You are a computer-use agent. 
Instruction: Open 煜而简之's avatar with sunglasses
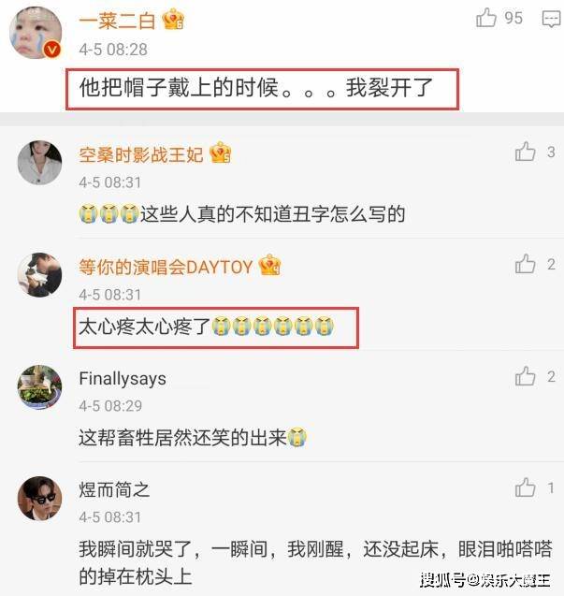point(39,499)
